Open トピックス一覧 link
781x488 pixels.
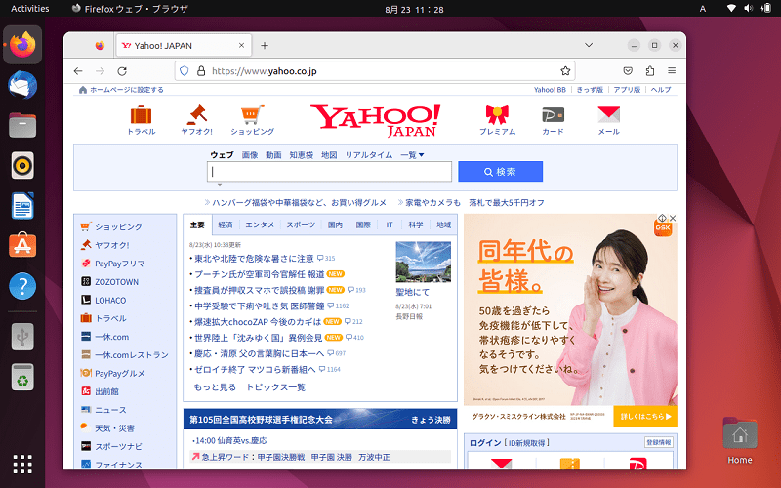click(275, 387)
